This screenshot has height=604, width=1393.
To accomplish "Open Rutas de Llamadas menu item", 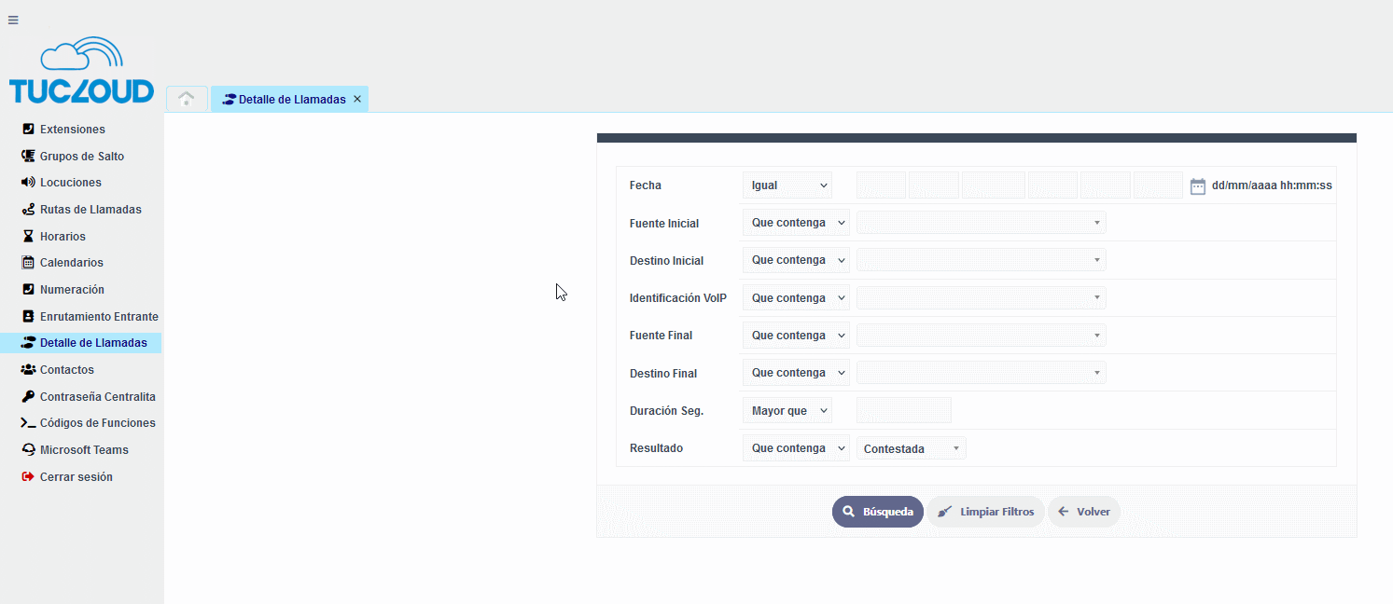I will (x=91, y=210).
